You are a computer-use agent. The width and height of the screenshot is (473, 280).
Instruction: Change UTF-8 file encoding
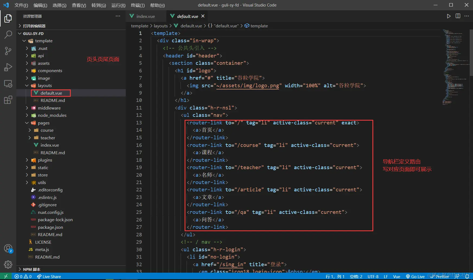(373, 276)
